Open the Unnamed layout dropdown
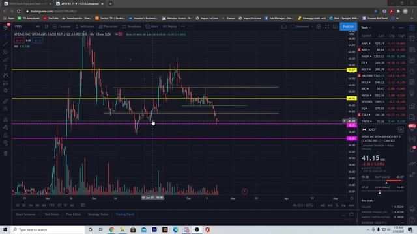 (x=301, y=27)
